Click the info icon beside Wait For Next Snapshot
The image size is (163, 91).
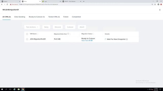[127, 39]
